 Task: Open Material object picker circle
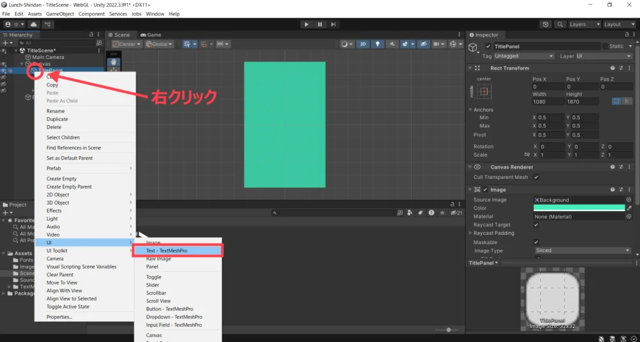628,217
